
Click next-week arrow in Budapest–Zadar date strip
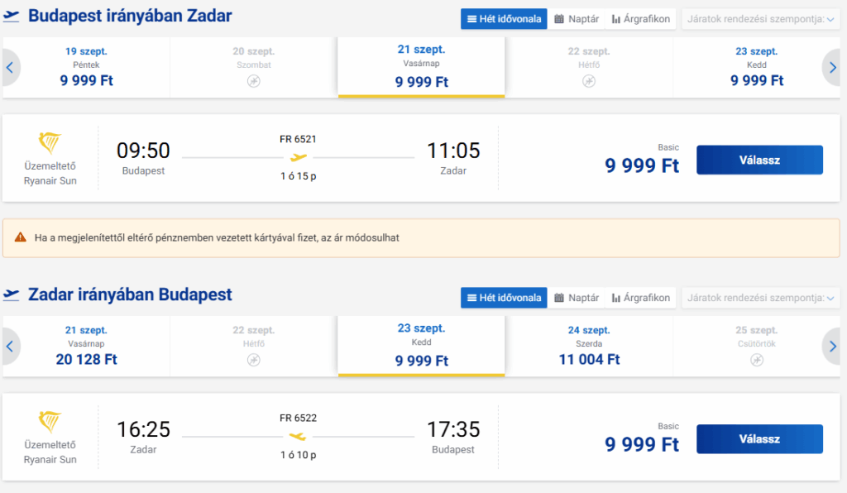[832, 68]
